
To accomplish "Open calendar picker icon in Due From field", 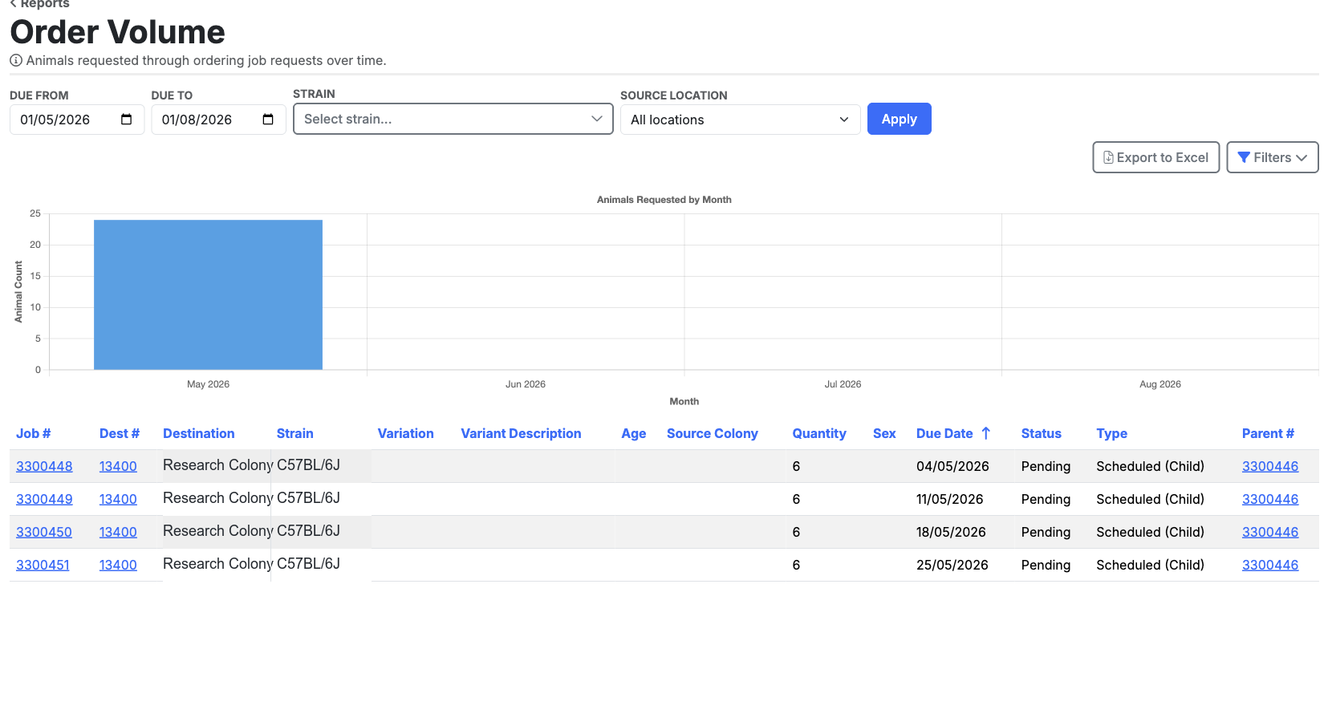I will [126, 120].
